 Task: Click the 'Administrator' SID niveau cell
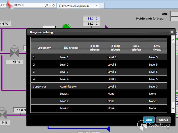pyautogui.click(x=68, y=86)
